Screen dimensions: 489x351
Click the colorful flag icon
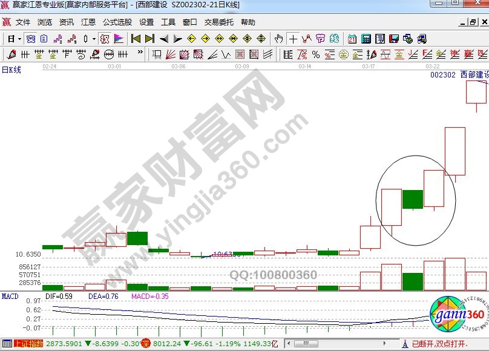tap(119, 39)
